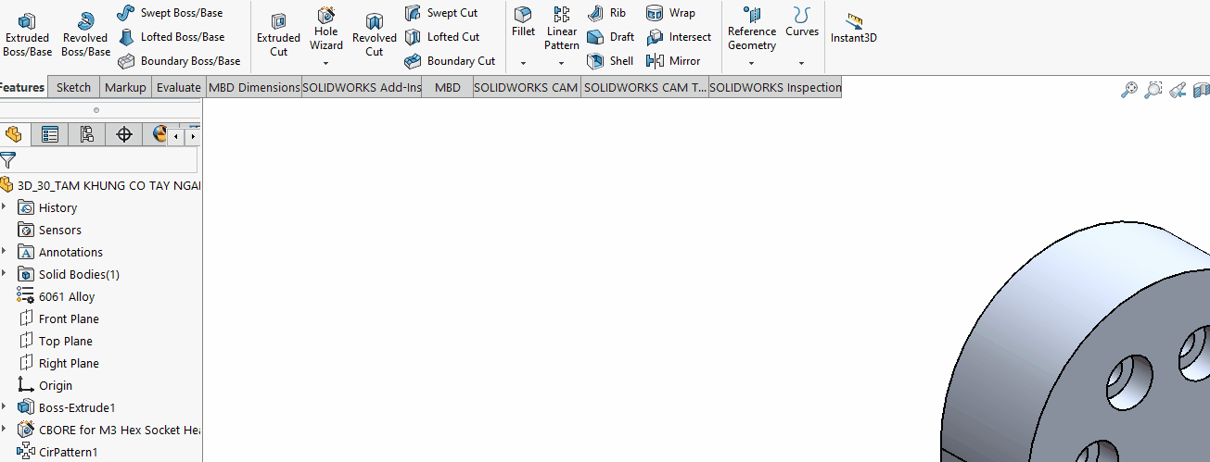Expand the Fillet dropdown arrow
The image size is (1210, 462).
pyautogui.click(x=523, y=64)
